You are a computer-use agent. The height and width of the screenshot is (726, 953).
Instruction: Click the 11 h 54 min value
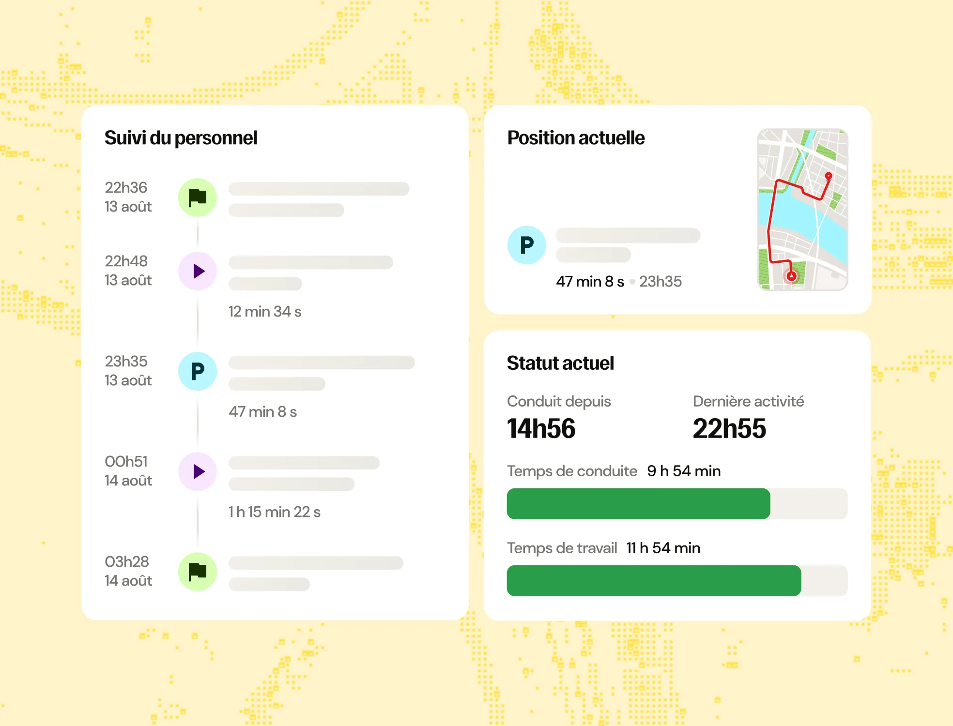coord(663,548)
